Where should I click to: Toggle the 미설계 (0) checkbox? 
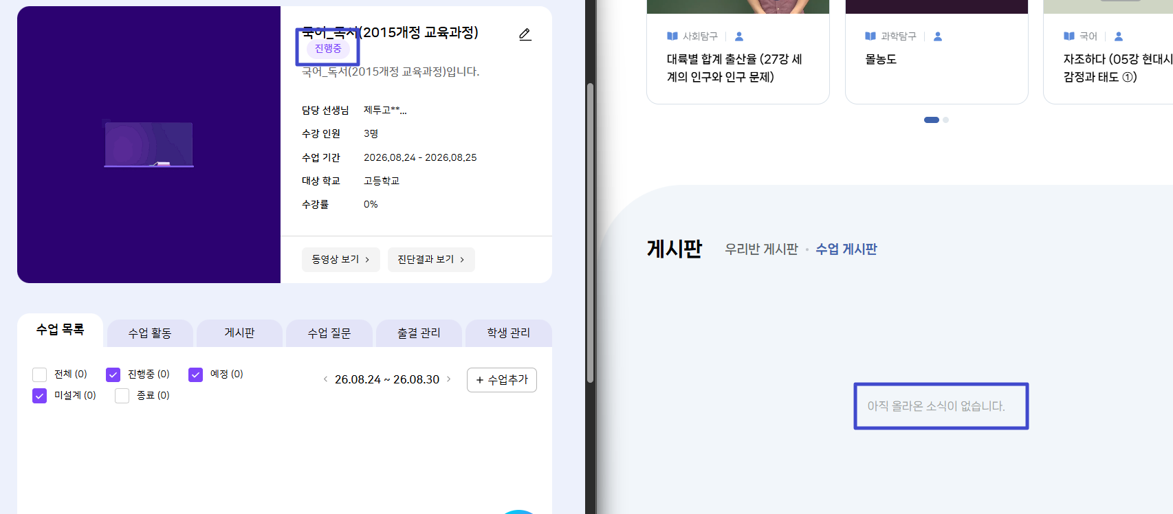click(39, 396)
